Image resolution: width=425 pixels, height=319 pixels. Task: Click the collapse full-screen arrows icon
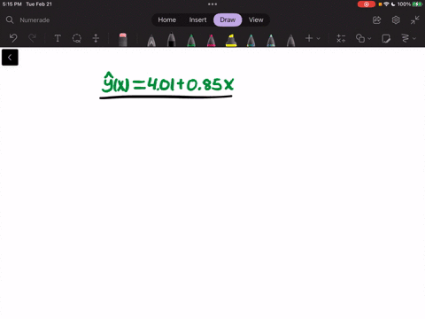(x=414, y=20)
